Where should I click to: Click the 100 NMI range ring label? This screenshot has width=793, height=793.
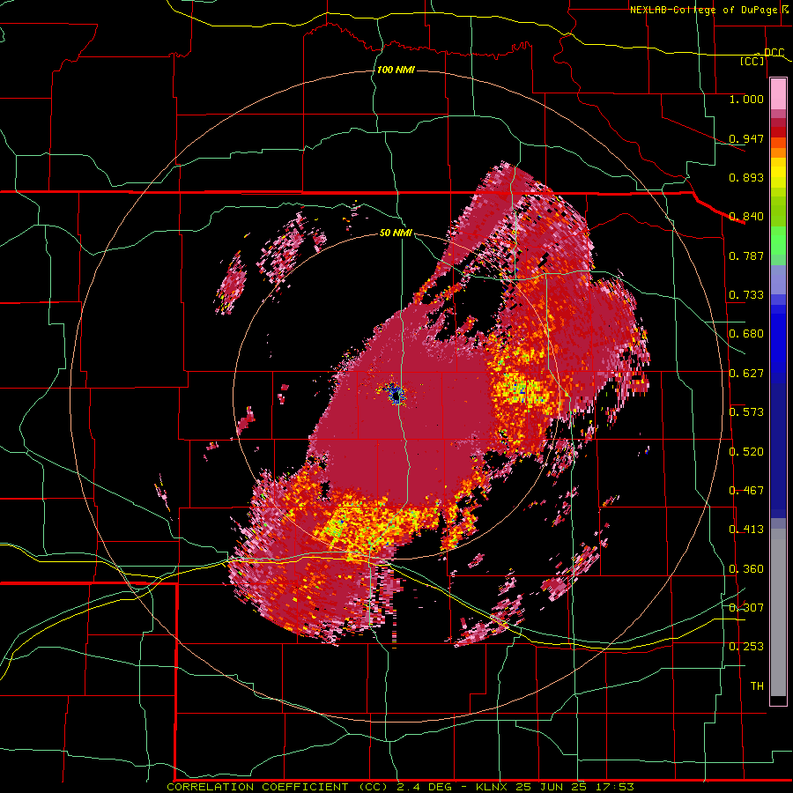396,70
